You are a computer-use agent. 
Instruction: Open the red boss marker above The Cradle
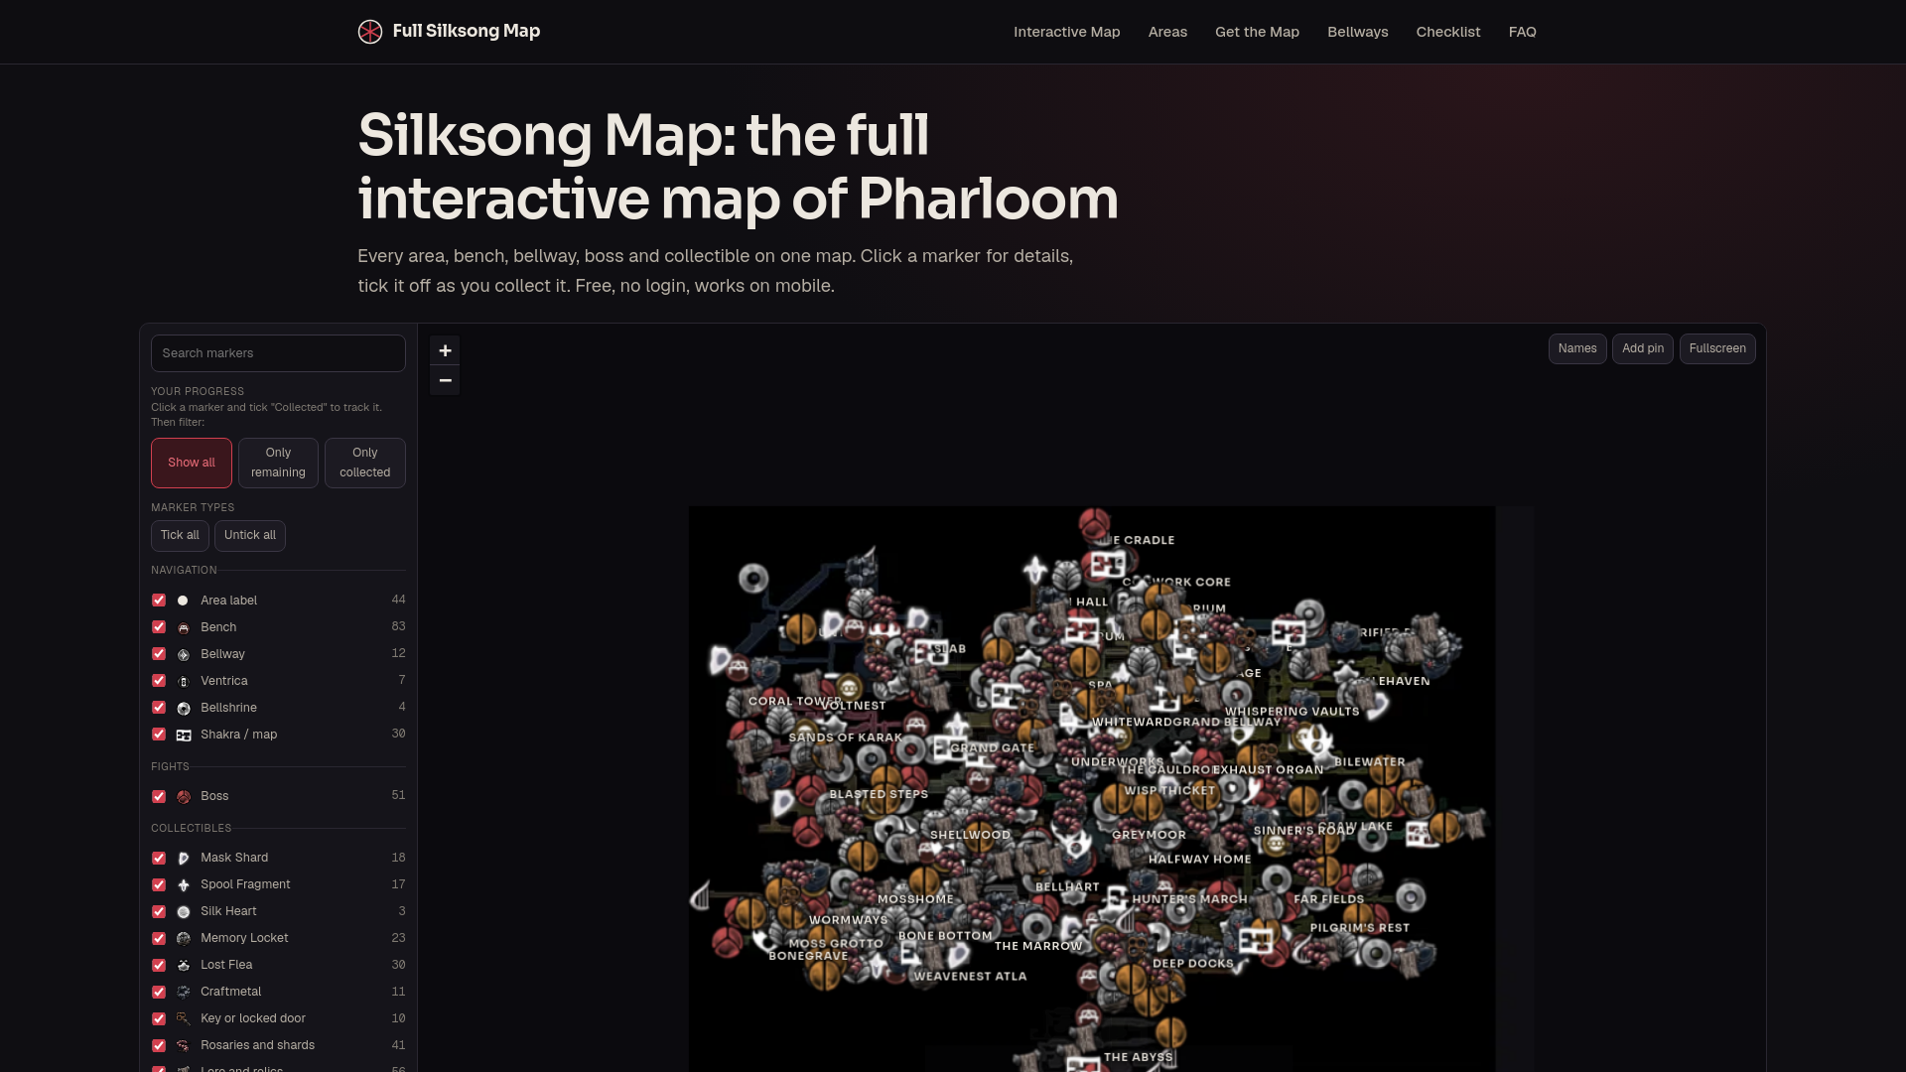click(1094, 524)
